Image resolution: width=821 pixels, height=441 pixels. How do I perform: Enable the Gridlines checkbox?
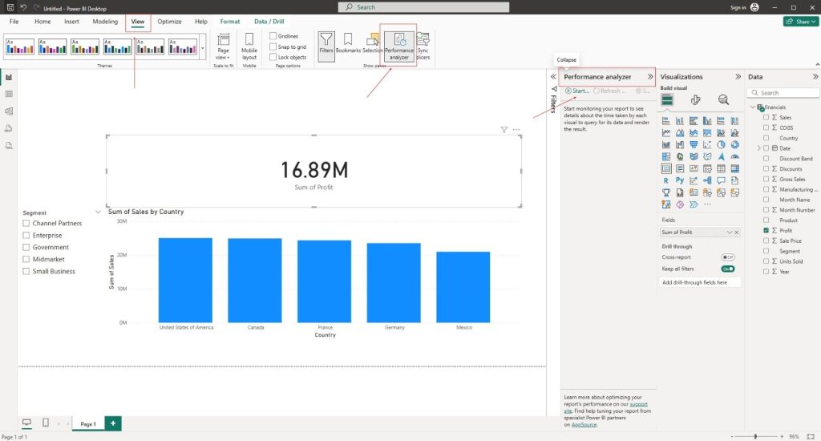(x=273, y=36)
